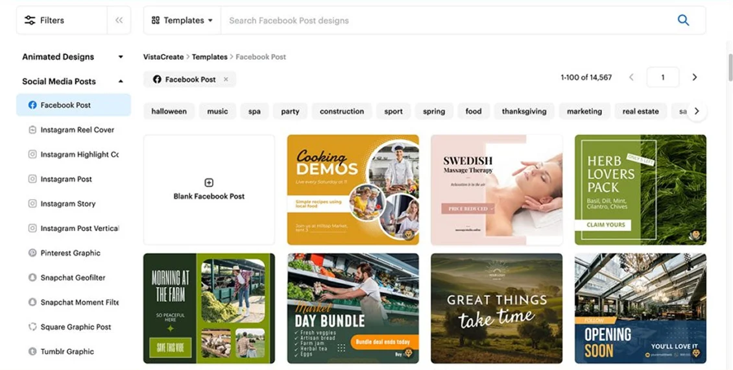This screenshot has height=370, width=733.
Task: Click the page vertical scrollbar
Action: click(x=730, y=67)
